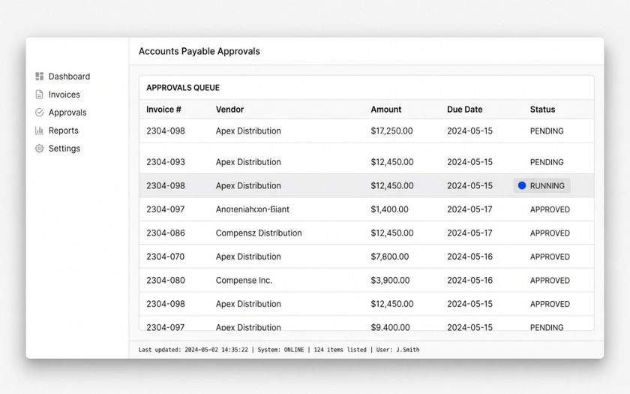Sort by the Invoice # column header
The image size is (630, 394).
(163, 110)
